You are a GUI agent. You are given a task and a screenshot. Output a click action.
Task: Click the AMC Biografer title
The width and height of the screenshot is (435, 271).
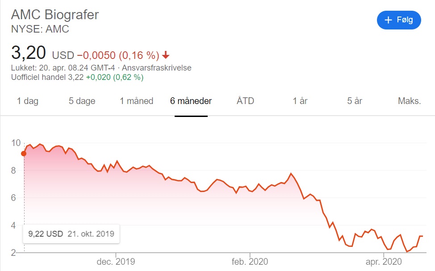(55, 14)
